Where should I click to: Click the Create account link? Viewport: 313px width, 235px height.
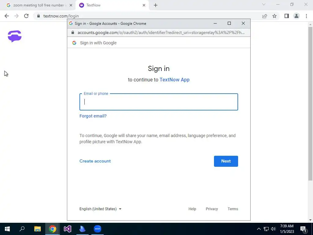tap(95, 161)
